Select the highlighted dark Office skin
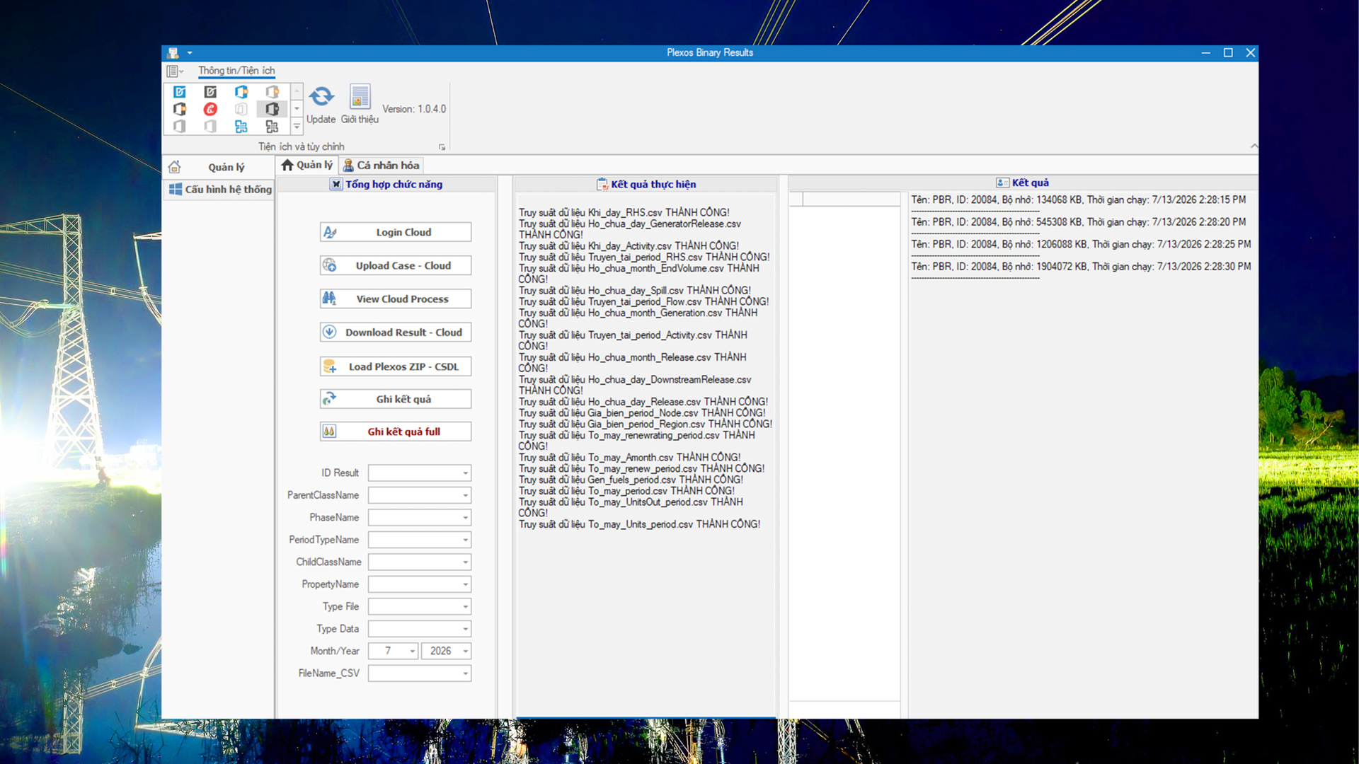 coord(272,109)
